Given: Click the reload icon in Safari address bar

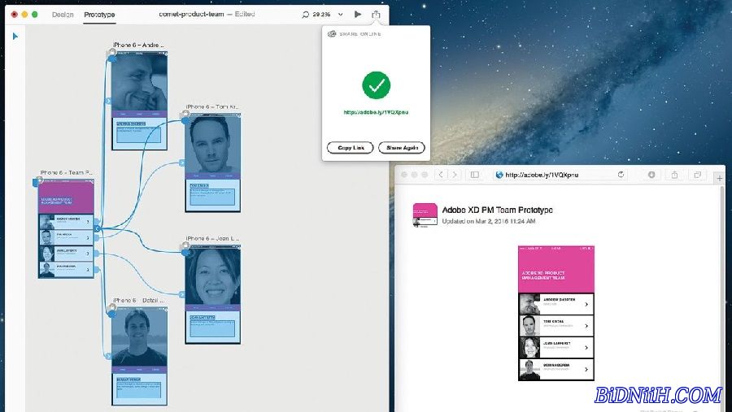Looking at the screenshot, I should (621, 175).
